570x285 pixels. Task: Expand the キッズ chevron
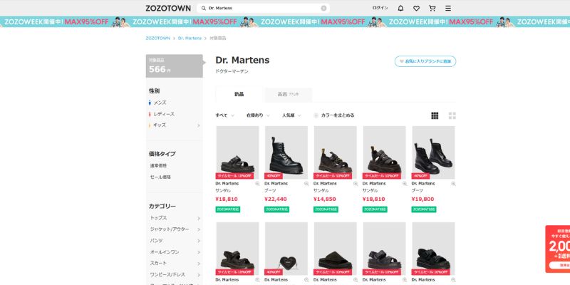[199, 125]
